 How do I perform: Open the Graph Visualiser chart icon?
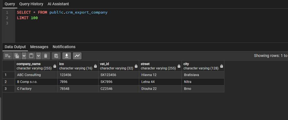coord(77,56)
